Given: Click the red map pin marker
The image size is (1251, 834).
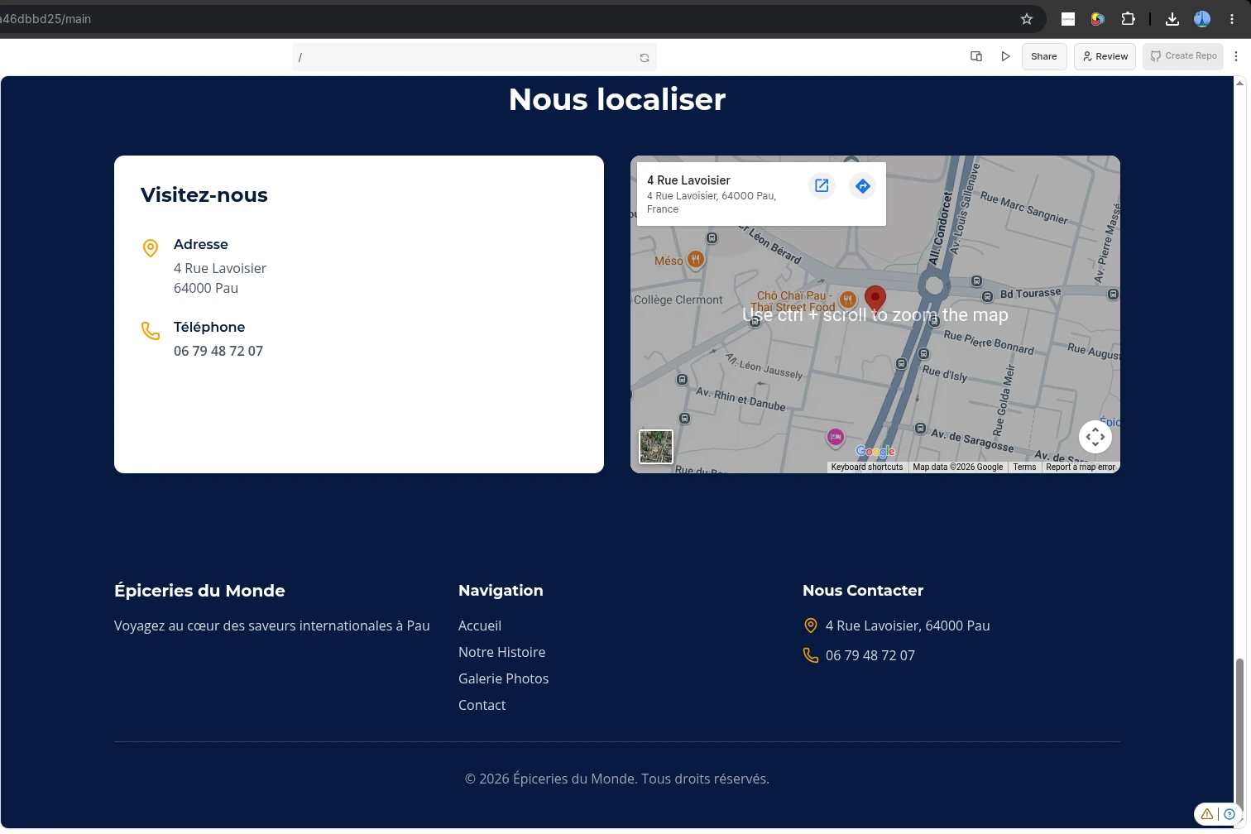Looking at the screenshot, I should (x=875, y=300).
